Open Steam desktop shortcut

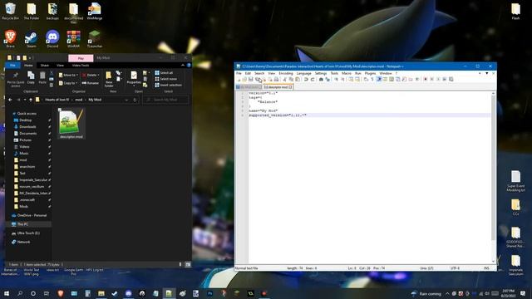click(32, 39)
